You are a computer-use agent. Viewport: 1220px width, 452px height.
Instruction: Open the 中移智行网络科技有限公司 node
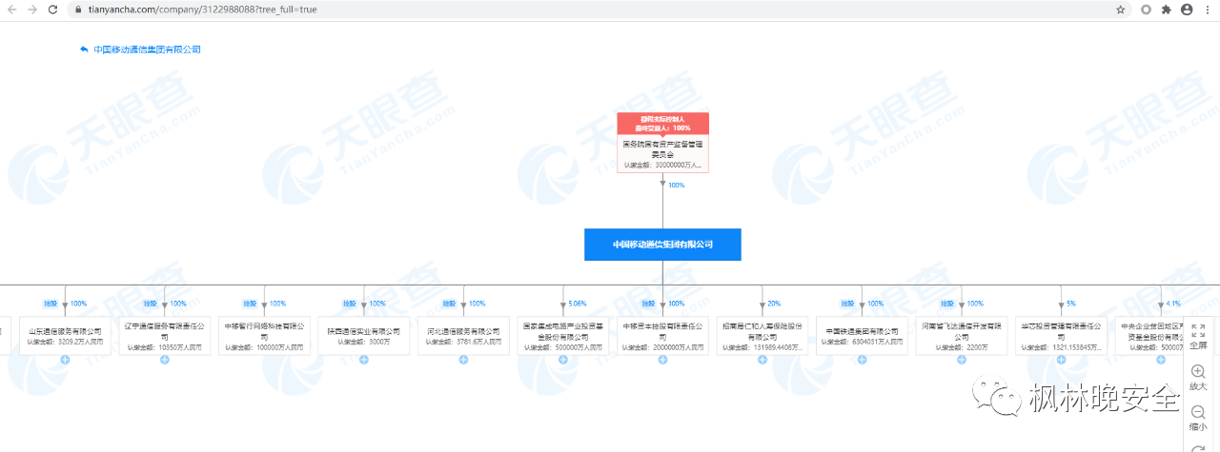coord(264,336)
